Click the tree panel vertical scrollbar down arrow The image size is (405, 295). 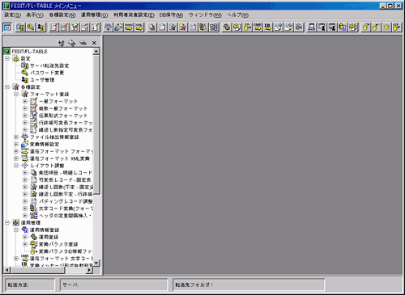[x=96, y=263]
